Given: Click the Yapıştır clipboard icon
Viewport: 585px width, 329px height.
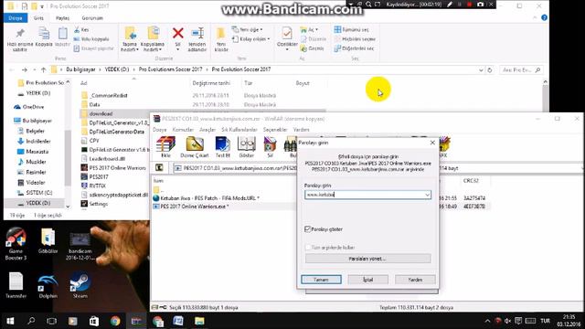Looking at the screenshot, I should coord(62,34).
